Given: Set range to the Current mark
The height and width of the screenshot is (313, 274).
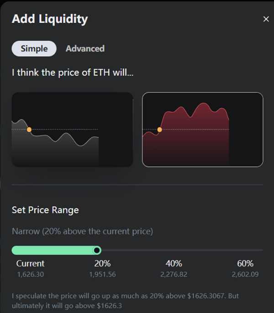Looking at the screenshot, I should coord(30,264).
